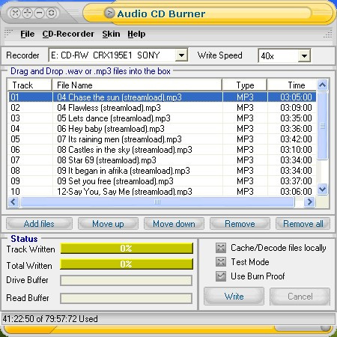Expand the Recorder drive dropdown
Image resolution: width=337 pixels, height=337 pixels.
(x=181, y=55)
